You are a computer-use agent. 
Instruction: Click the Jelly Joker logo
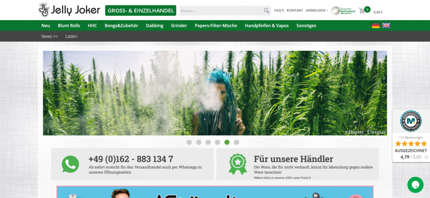[x=69, y=10]
